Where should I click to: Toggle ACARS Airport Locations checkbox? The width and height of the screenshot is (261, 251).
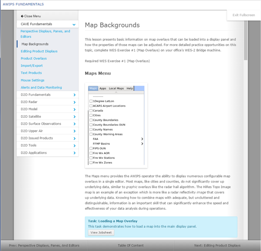tap(91, 106)
